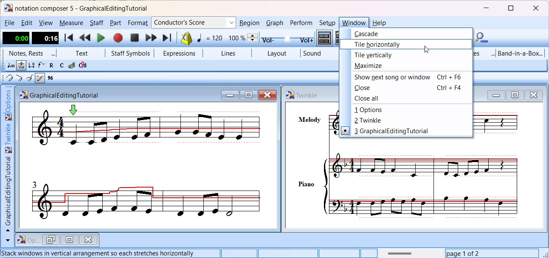Select the pencil draw line tool
Image resolution: width=549 pixels, height=258 pixels.
tap(39, 78)
